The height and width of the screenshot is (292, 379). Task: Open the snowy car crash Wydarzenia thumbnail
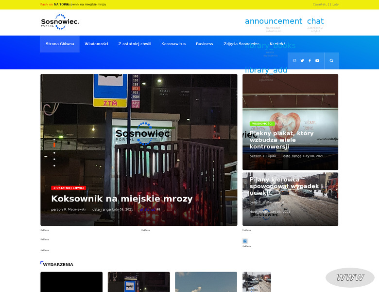click(257, 282)
